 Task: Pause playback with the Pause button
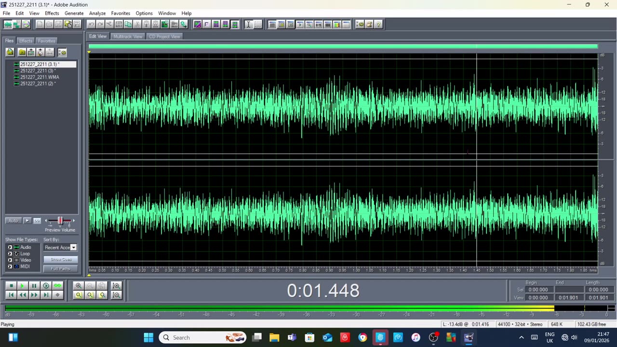34,286
